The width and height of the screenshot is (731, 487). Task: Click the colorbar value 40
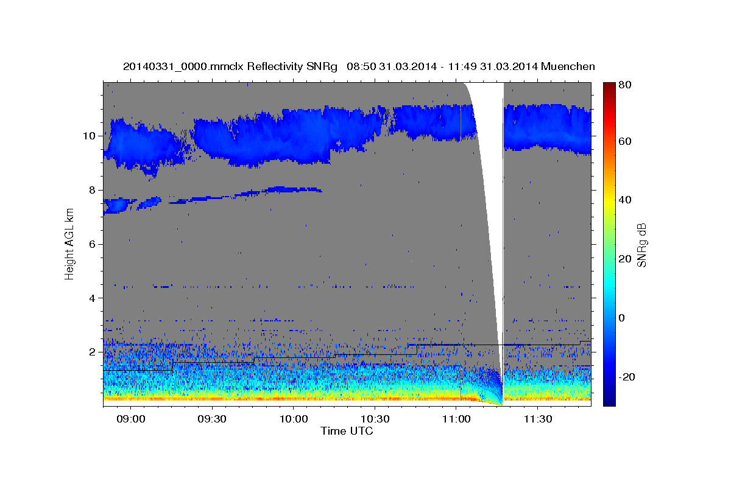(624, 200)
